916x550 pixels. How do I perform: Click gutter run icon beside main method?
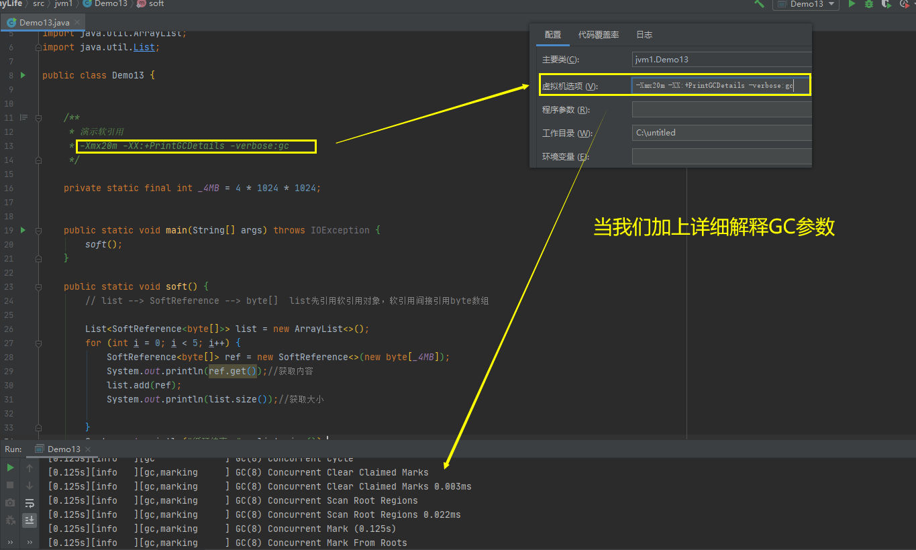(23, 230)
